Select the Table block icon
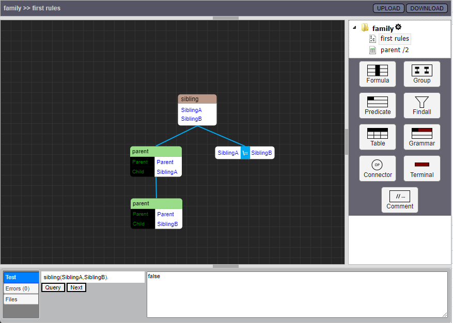453x323 pixels. tap(377, 137)
